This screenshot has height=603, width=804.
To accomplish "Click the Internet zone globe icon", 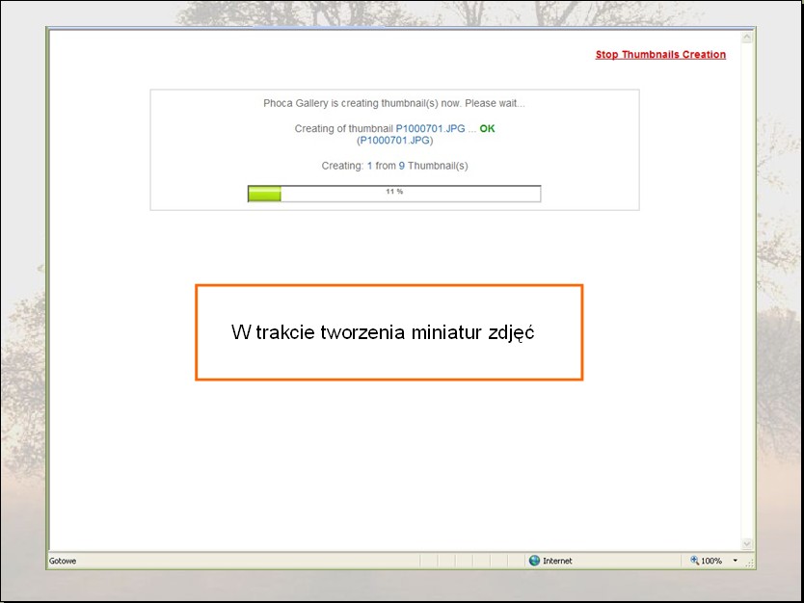I will click(534, 561).
